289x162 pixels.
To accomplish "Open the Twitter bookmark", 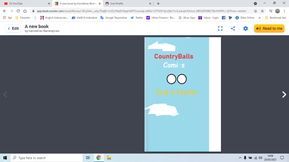I will (137, 18).
